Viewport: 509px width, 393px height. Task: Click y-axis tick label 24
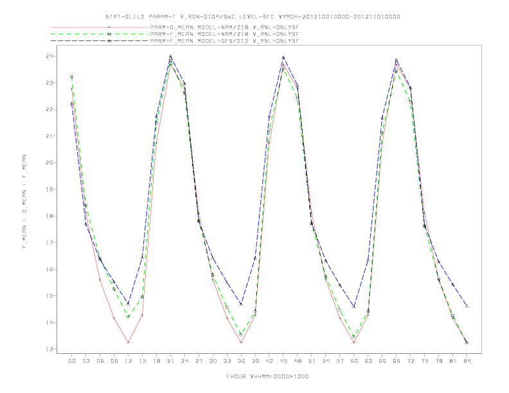49,56
